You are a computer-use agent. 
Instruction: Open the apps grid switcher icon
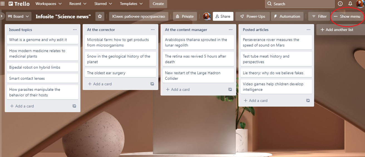click(3, 4)
